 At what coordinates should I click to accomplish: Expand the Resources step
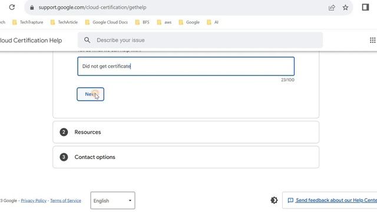(186, 132)
